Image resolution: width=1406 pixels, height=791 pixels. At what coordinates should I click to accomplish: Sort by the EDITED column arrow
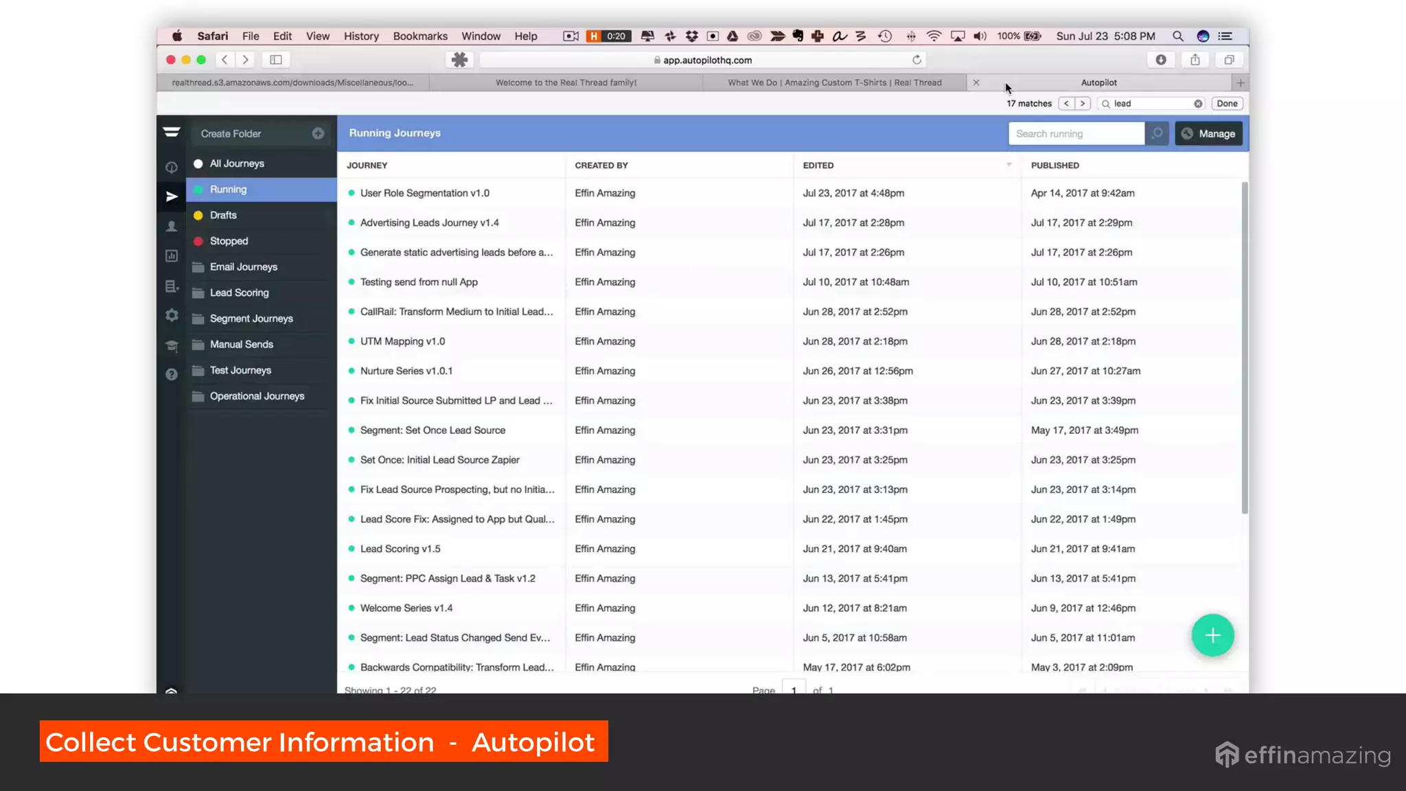1009,165
